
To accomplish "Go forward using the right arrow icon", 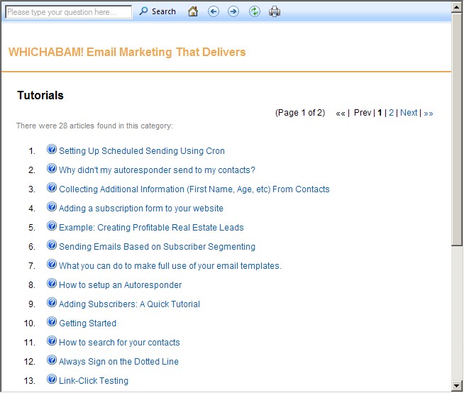I will click(233, 11).
